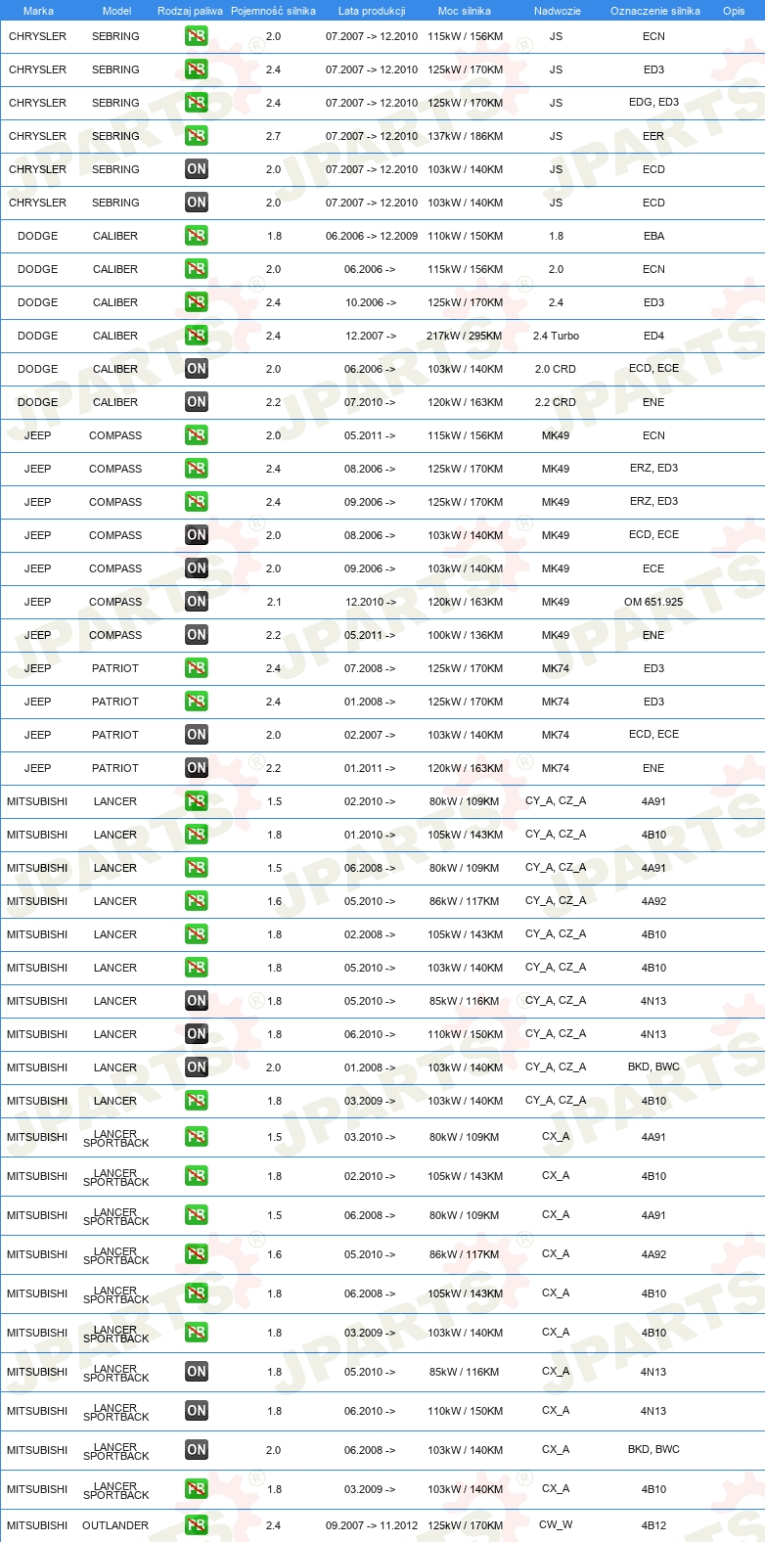Click the 2.0 CRD body cell

point(556,369)
